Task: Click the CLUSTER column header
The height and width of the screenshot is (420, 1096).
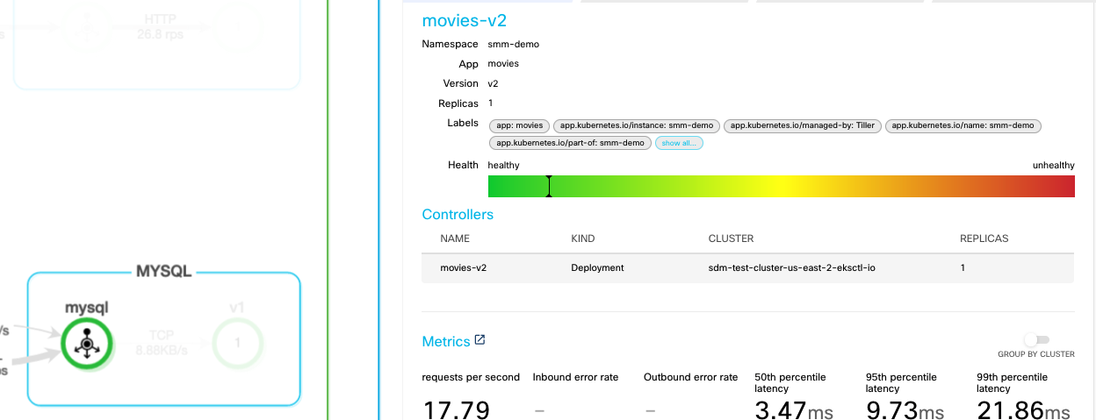Action: [x=731, y=238]
